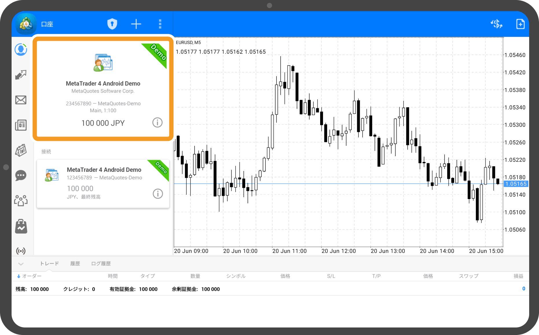Viewport: 539px width, 335px height.
Task: Show info for account 234567890
Action: pos(157,123)
